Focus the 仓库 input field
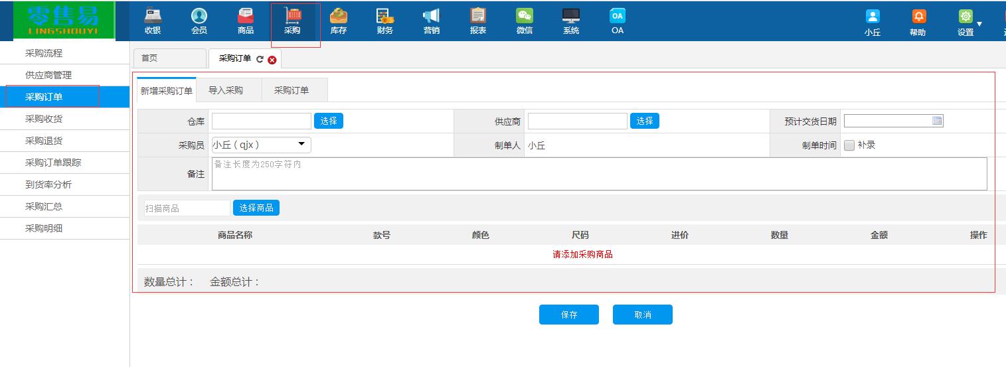Screen dimensions: 1006x367 point(262,121)
